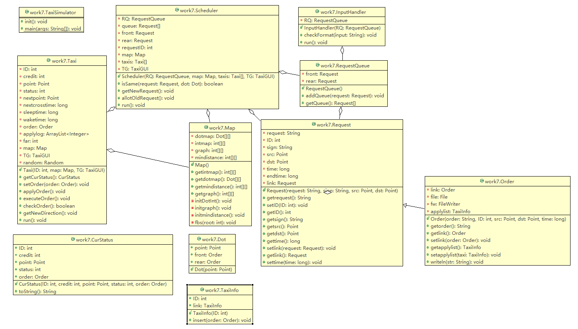The image size is (578, 329).
Task: Select the settime(time: long): void method
Action: tap(294, 262)
